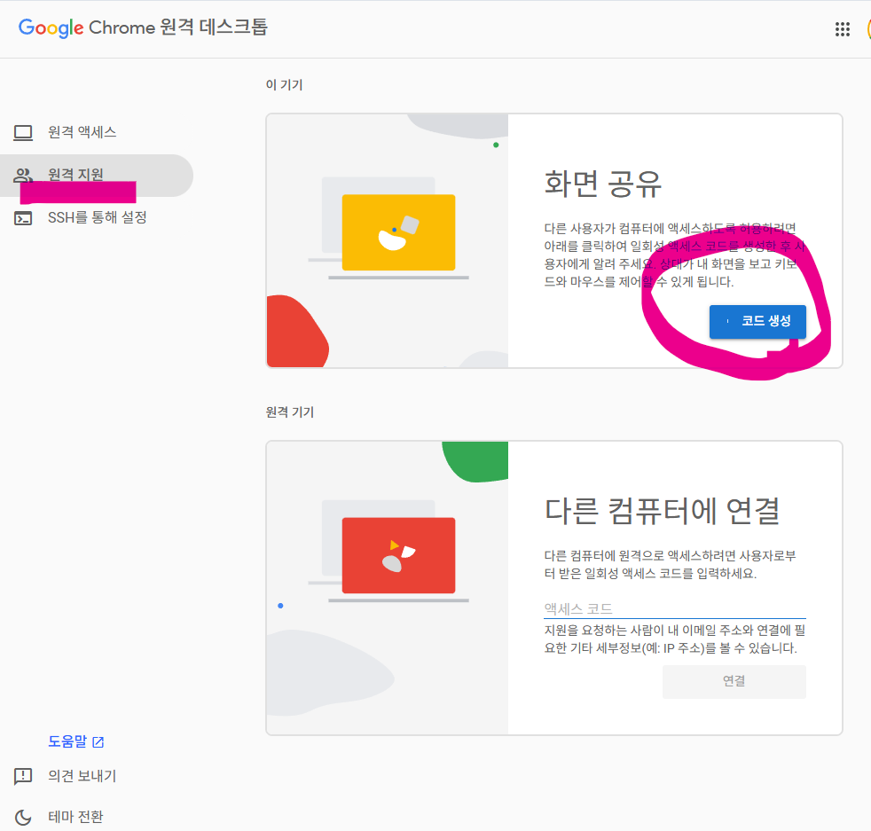Focus the 액세스 코드 input field
The height and width of the screenshot is (831, 871).
click(x=675, y=608)
